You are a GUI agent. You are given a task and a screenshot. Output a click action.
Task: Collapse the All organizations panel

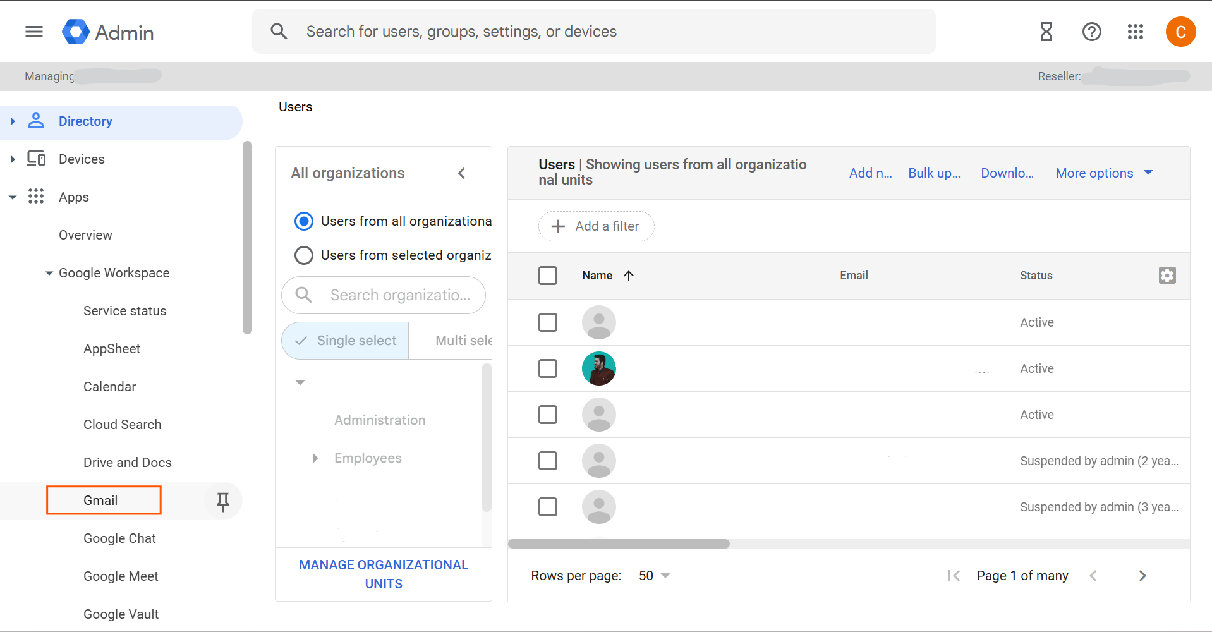pyautogui.click(x=462, y=173)
